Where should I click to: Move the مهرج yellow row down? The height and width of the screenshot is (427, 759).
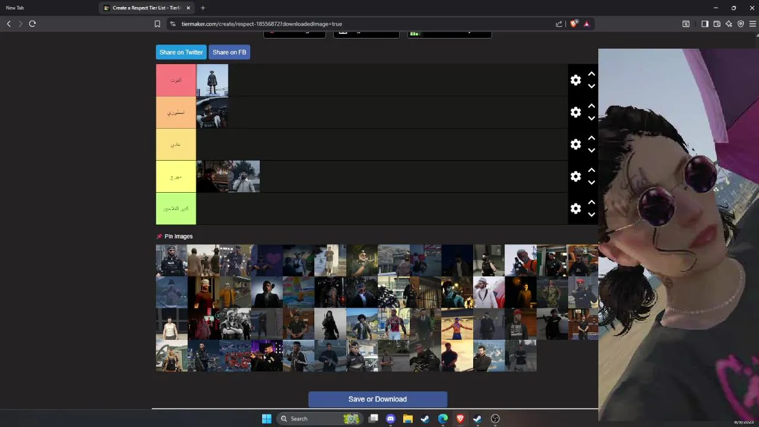click(591, 183)
